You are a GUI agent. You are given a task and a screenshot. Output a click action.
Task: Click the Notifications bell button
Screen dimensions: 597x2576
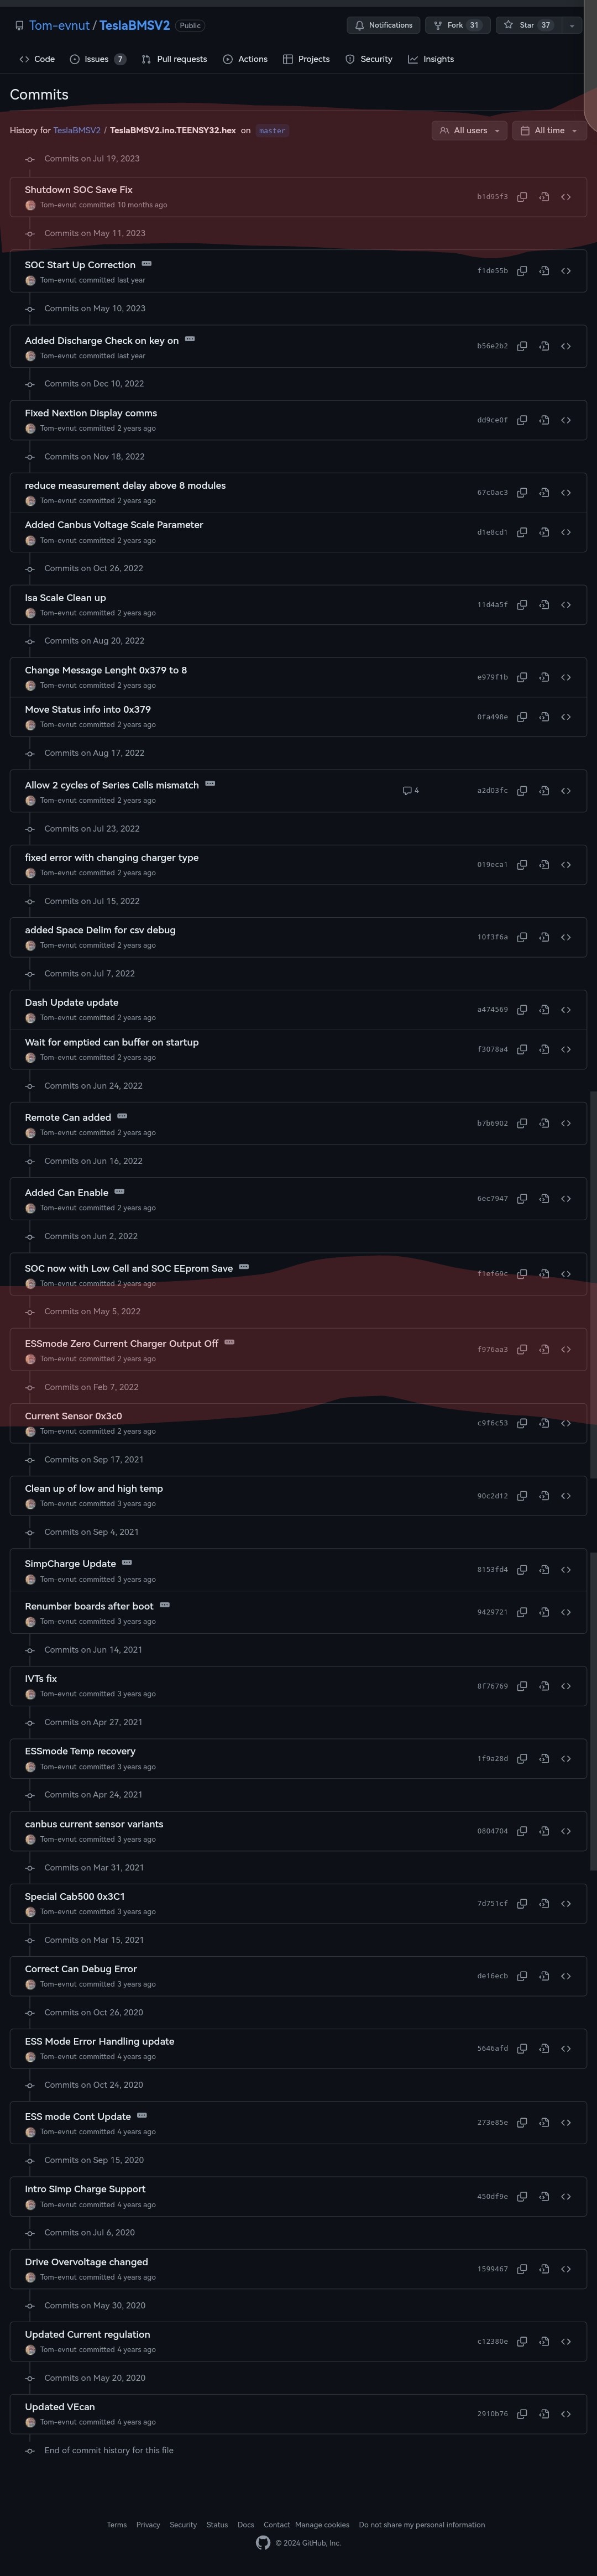tap(384, 25)
